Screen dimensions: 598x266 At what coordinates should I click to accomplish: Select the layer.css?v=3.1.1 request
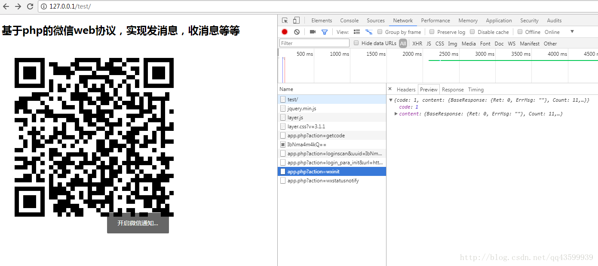pyautogui.click(x=331, y=127)
